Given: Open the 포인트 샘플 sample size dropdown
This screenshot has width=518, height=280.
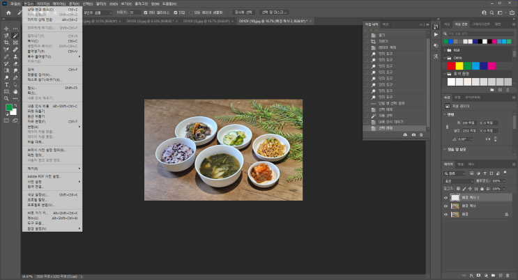Looking at the screenshot, I should pos(96,13).
